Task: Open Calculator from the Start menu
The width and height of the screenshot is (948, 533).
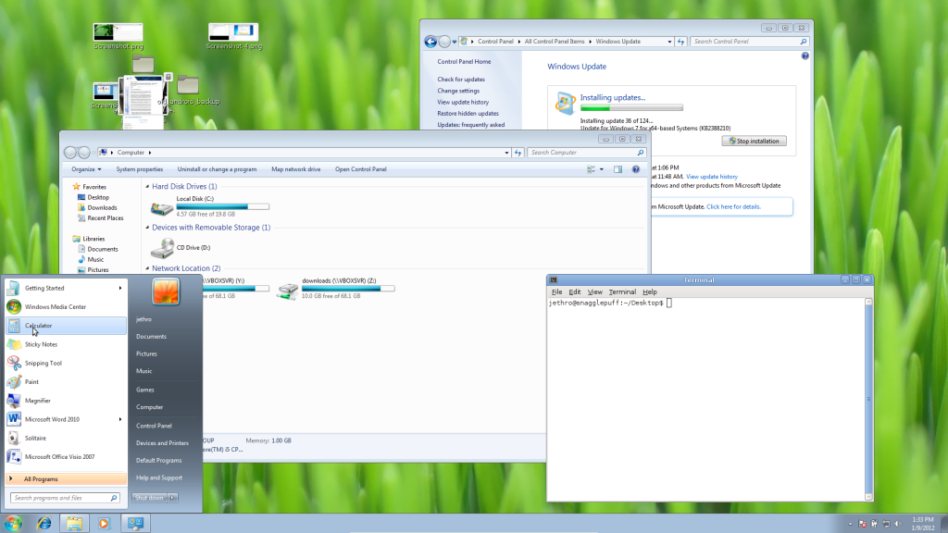Action: [x=66, y=326]
